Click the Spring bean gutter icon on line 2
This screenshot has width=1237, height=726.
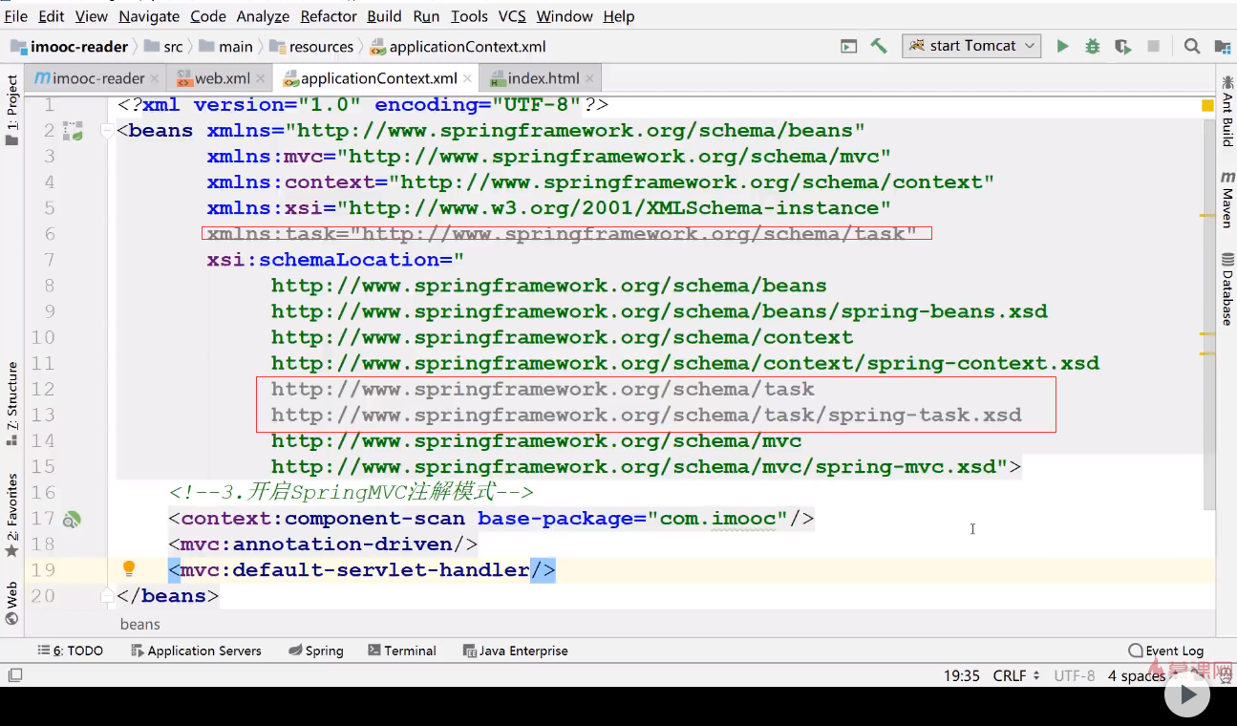73,131
